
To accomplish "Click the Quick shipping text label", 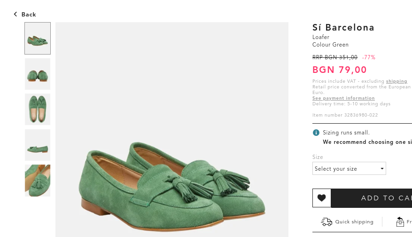I will 354,222.
